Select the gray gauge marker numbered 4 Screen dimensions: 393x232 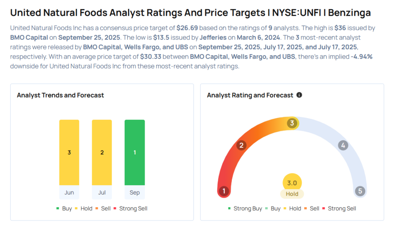pos(343,145)
